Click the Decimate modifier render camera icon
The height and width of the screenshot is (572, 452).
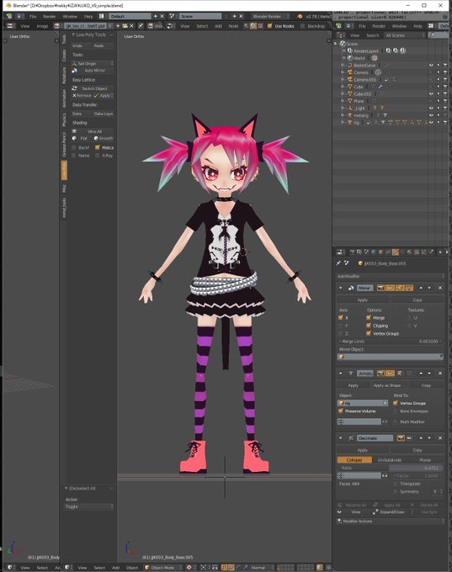(x=401, y=437)
